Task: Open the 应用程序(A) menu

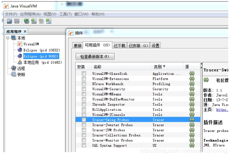Action: click(30, 14)
